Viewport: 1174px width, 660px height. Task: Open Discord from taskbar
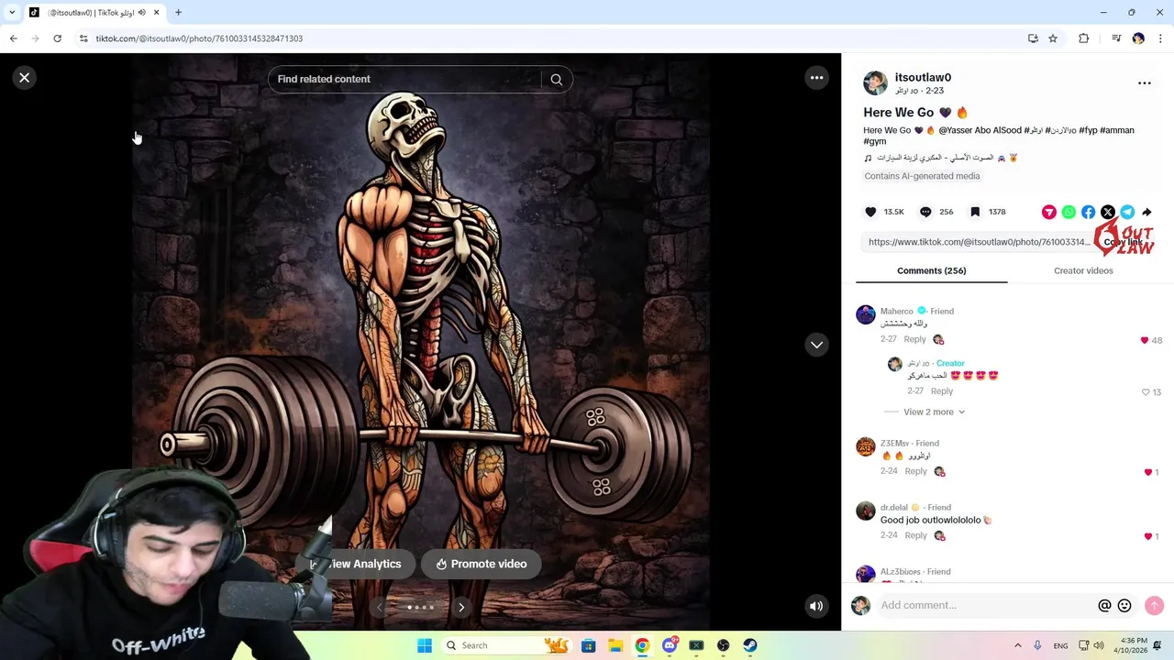(x=670, y=645)
